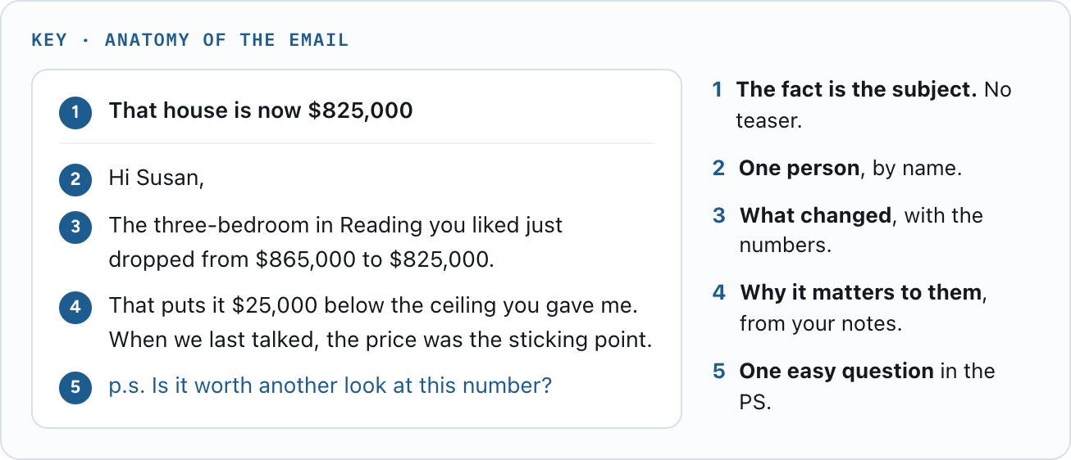Click legend number 1 for fact is the subject

pyautogui.click(x=717, y=89)
